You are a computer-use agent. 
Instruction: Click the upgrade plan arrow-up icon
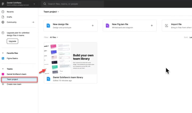point(3,33)
